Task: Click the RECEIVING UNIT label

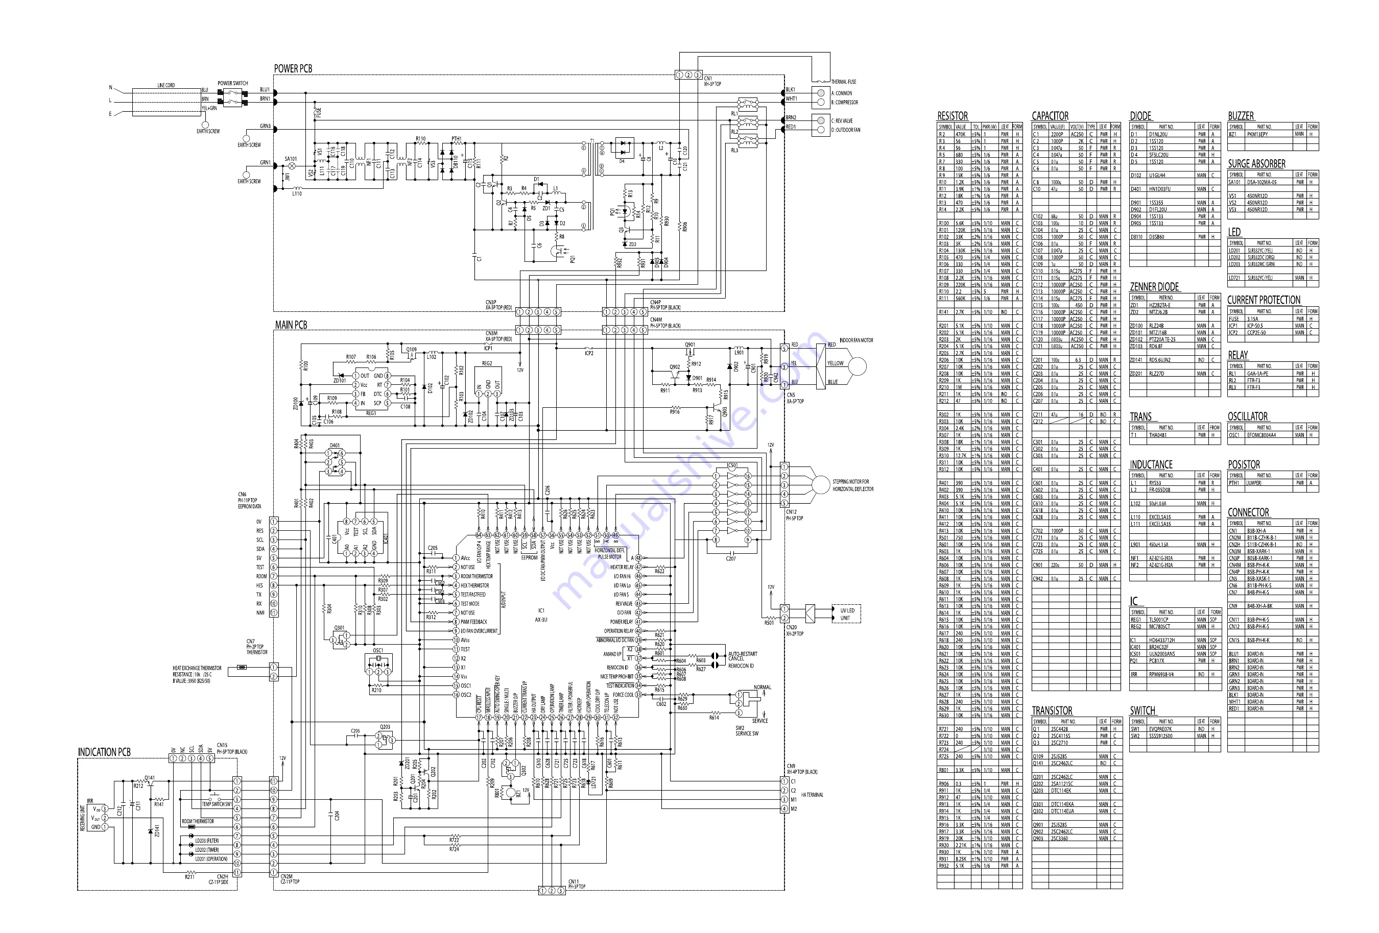Action: [82, 818]
